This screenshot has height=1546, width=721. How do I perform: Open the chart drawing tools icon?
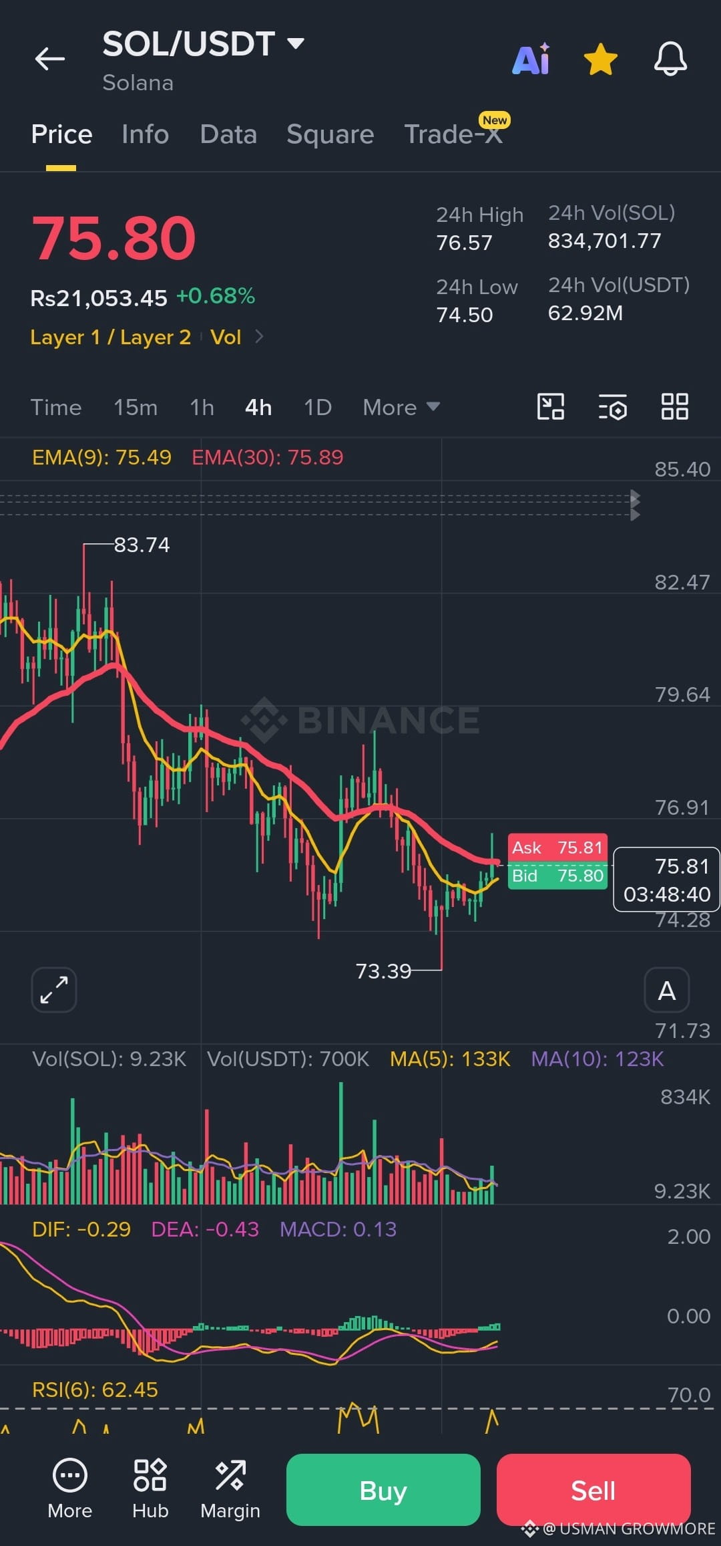point(551,406)
